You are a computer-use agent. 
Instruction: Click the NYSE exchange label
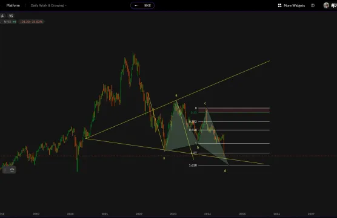[x=7, y=22]
